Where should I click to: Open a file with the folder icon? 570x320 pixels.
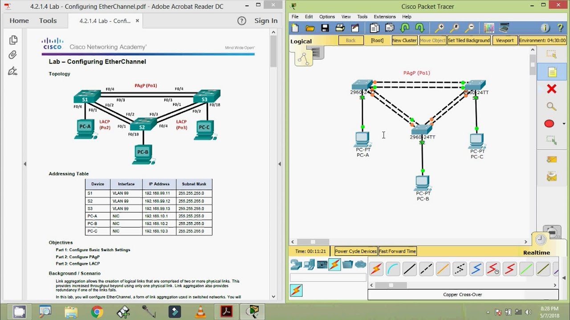[310, 28]
